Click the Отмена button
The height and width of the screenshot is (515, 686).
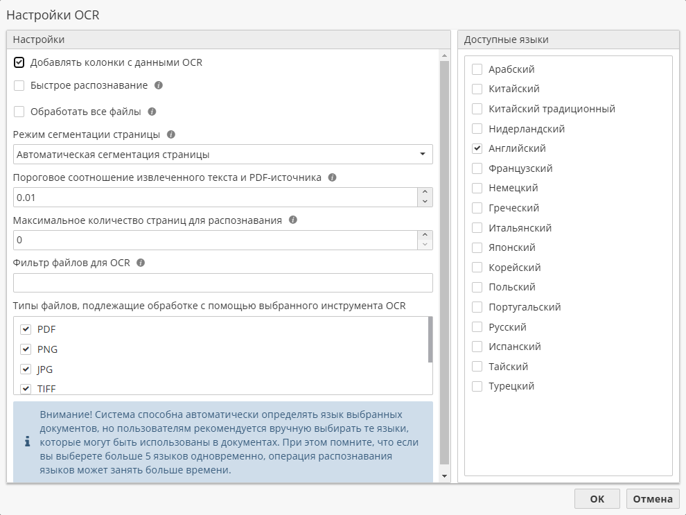click(x=653, y=499)
